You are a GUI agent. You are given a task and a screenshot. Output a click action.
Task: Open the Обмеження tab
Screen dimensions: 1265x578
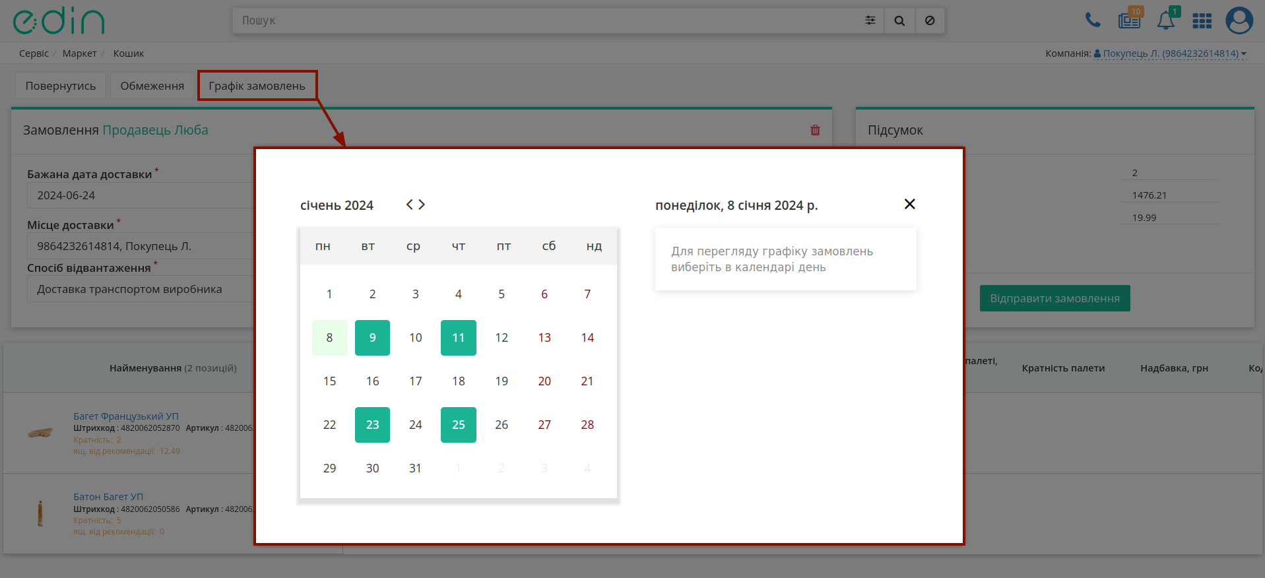[x=152, y=86]
